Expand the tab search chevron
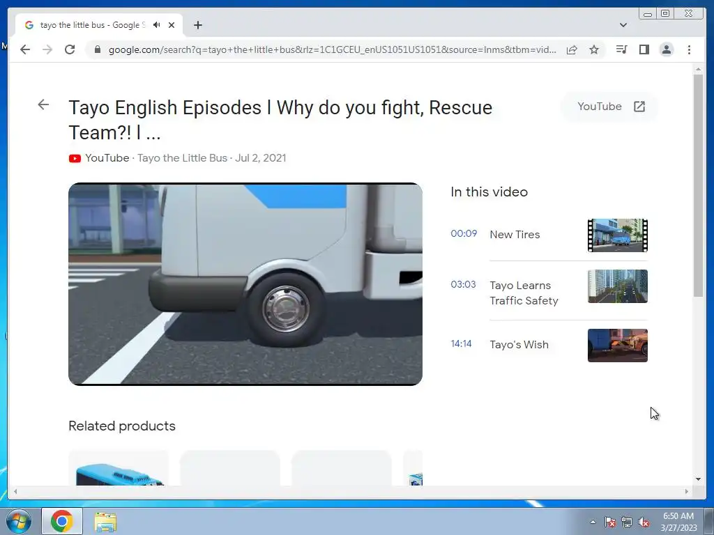Viewport: 714px width, 535px height. tap(623, 25)
